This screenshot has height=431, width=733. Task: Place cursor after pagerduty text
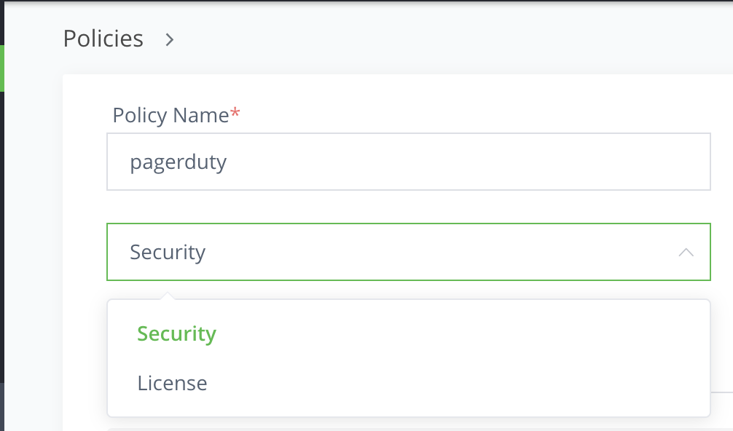click(227, 162)
